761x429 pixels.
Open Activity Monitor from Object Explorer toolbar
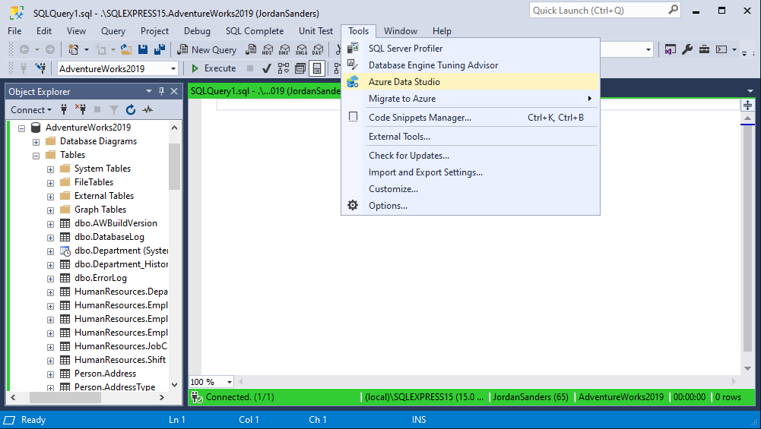tap(147, 109)
